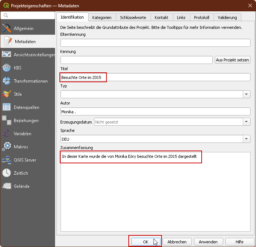Select the Beziehungen icon
This screenshot has height=247, width=256.
click(x=7, y=120)
